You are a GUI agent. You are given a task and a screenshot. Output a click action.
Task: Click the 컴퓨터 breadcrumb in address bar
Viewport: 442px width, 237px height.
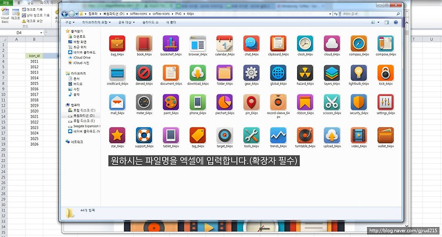coord(93,14)
